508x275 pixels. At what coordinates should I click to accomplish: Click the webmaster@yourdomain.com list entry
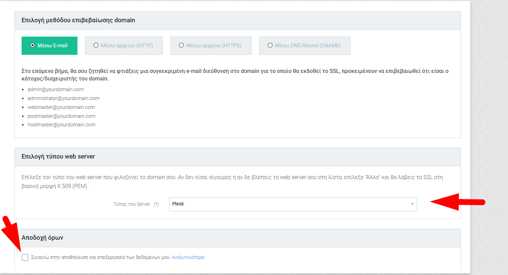point(61,107)
